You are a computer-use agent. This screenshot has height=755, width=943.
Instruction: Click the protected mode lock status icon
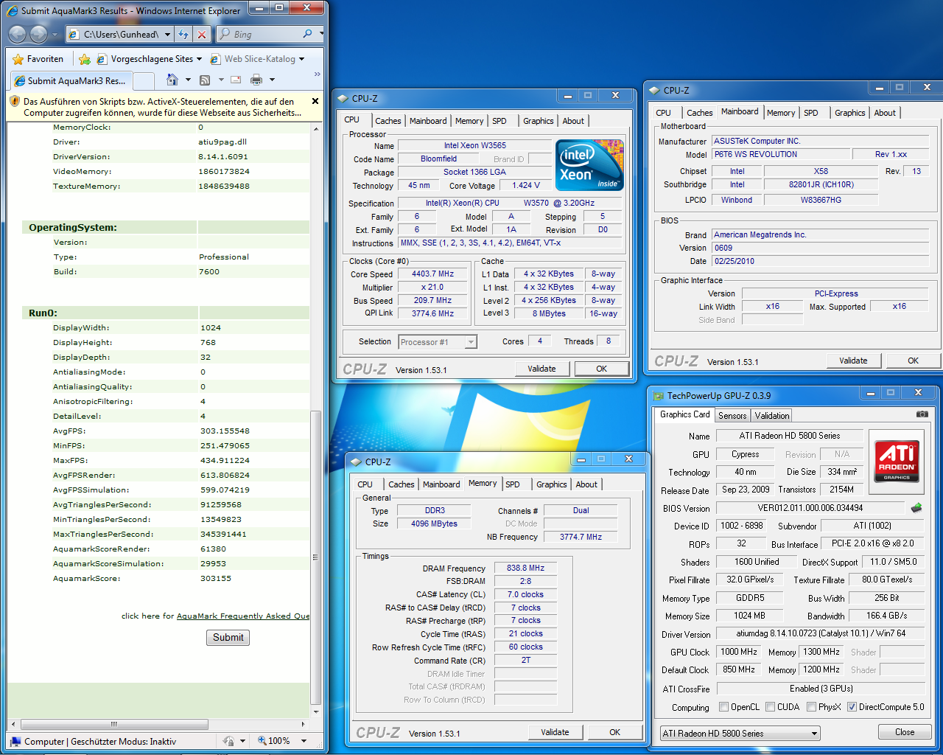pyautogui.click(x=228, y=741)
